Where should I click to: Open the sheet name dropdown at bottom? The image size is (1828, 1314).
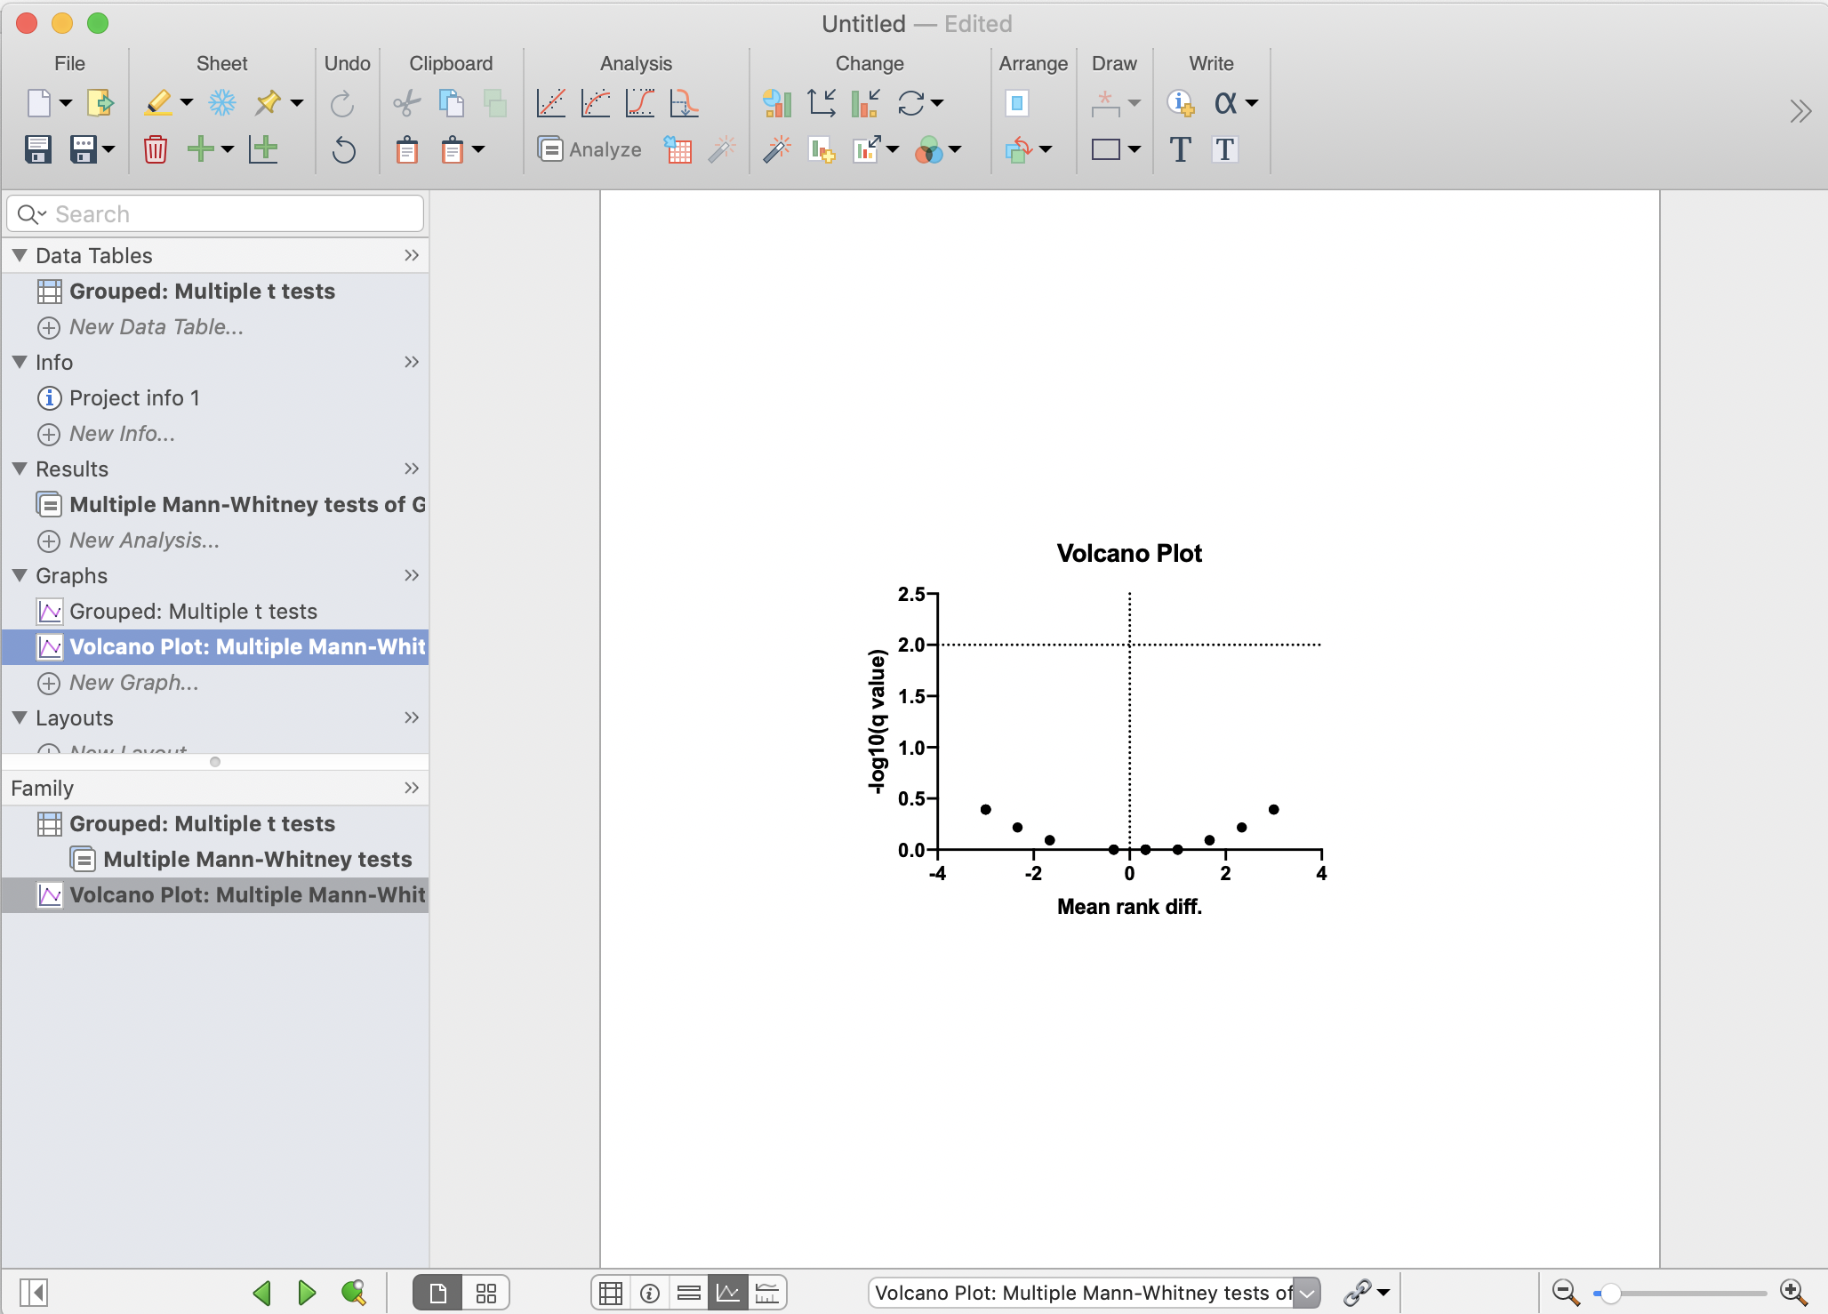tap(1306, 1293)
